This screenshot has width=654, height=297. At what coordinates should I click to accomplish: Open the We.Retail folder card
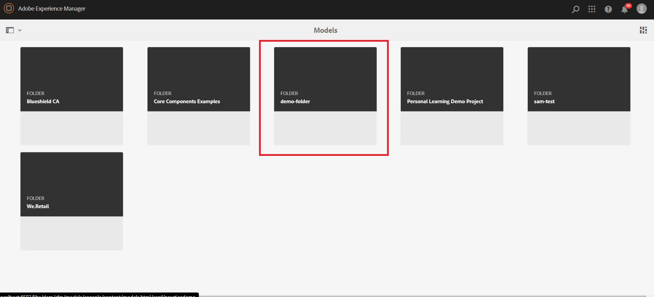point(72,201)
